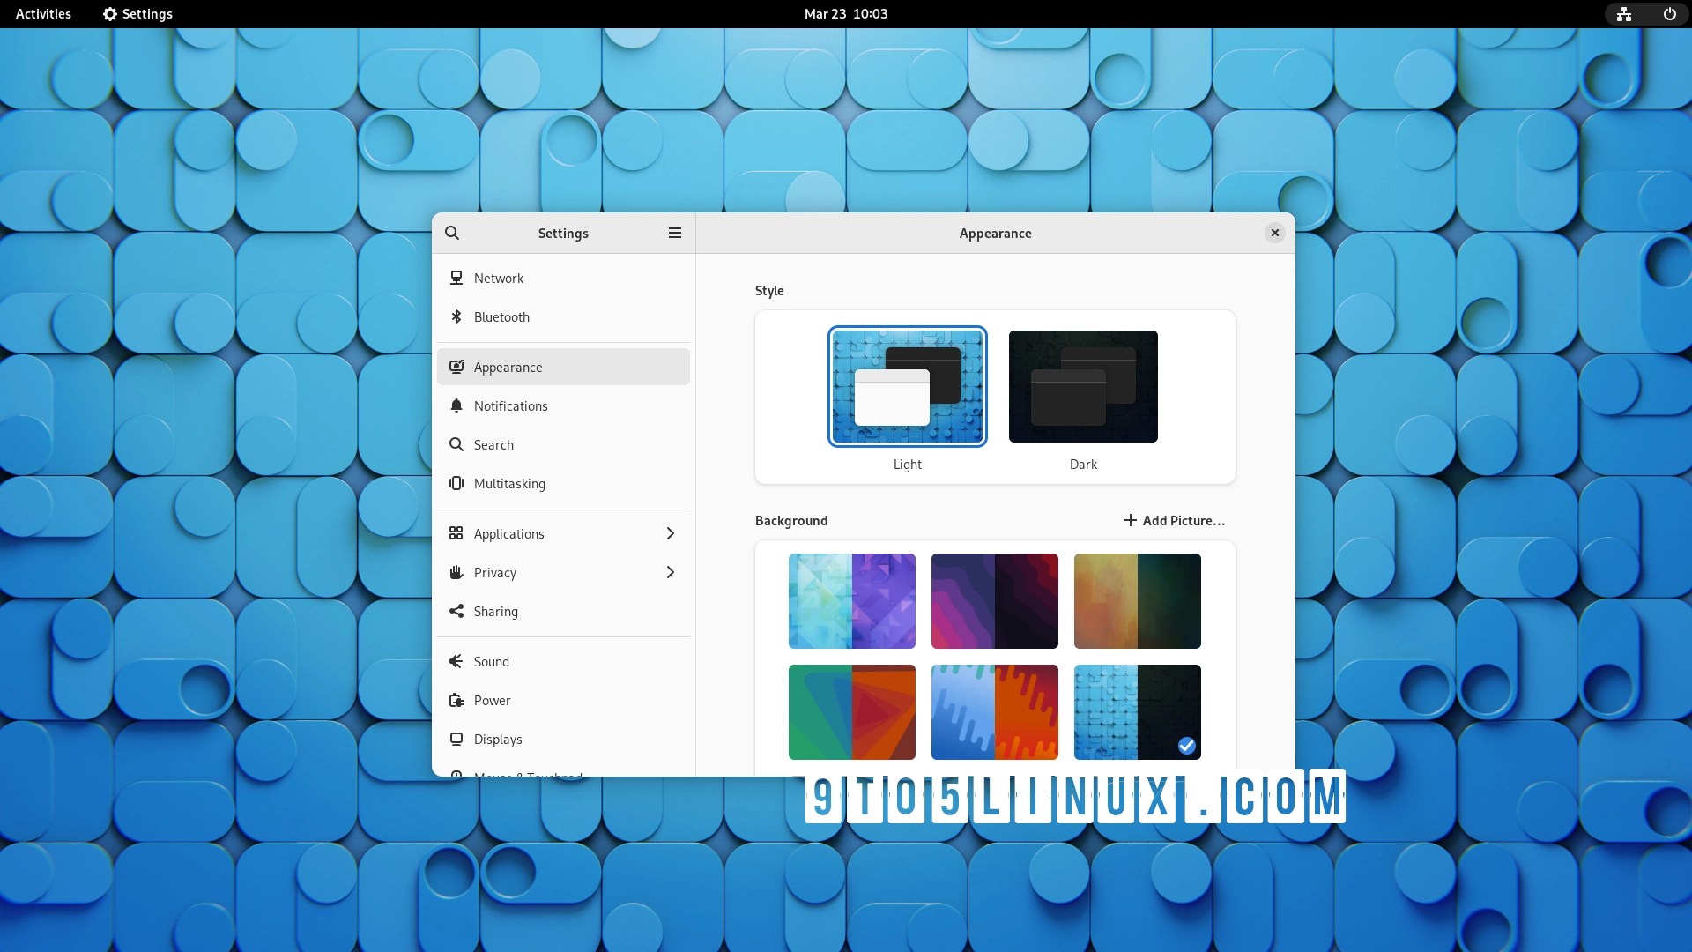Select the green and orange geometric wallpaper
This screenshot has height=952, width=1692.
(851, 712)
